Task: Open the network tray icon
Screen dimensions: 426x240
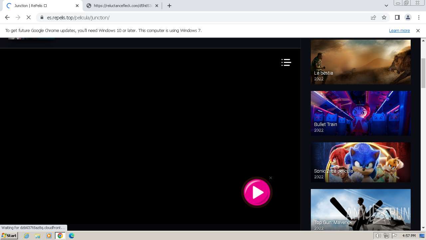Action: (386, 236)
